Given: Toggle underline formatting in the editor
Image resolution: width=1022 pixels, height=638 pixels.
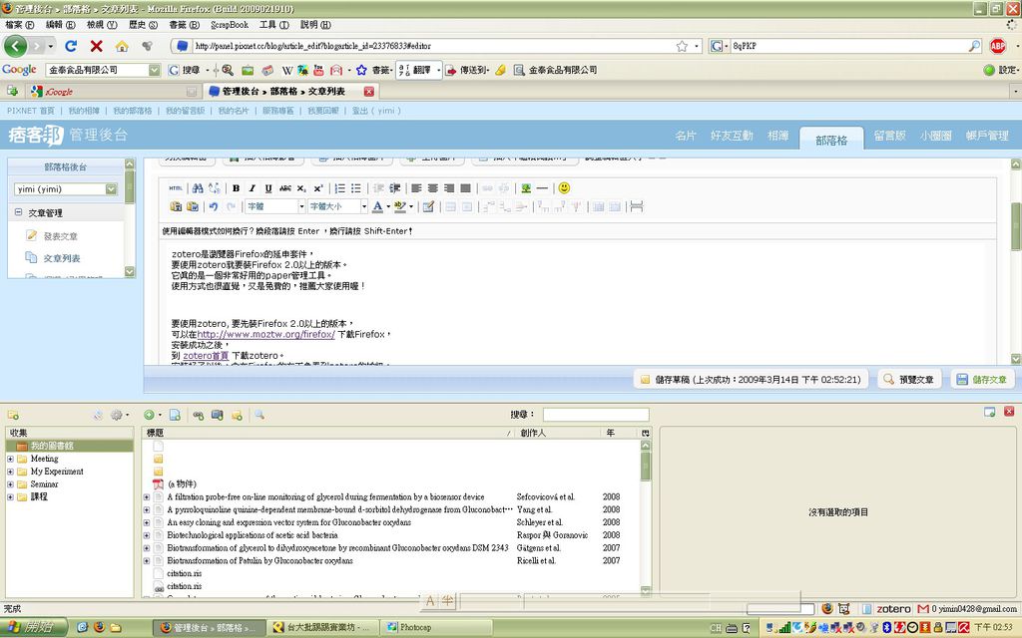Looking at the screenshot, I should [268, 188].
